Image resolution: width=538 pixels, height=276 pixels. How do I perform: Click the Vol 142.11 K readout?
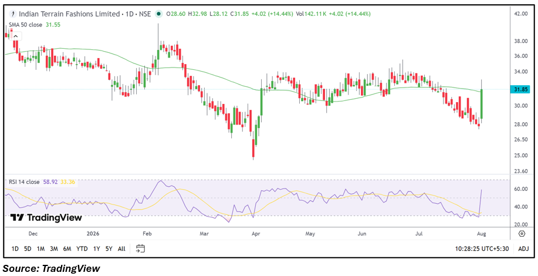pyautogui.click(x=311, y=14)
